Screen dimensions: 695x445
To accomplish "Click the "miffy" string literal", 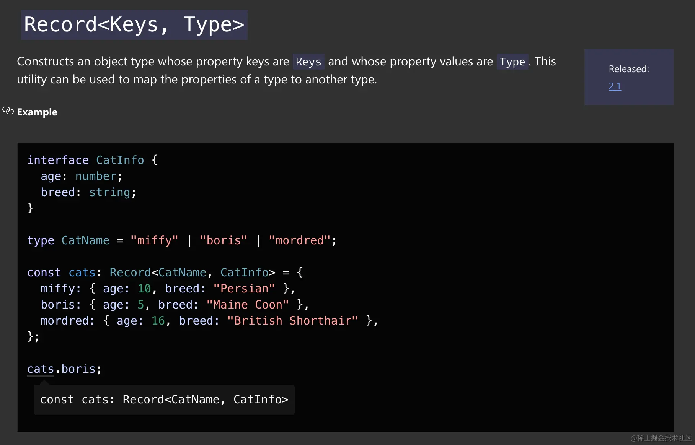I will [154, 240].
